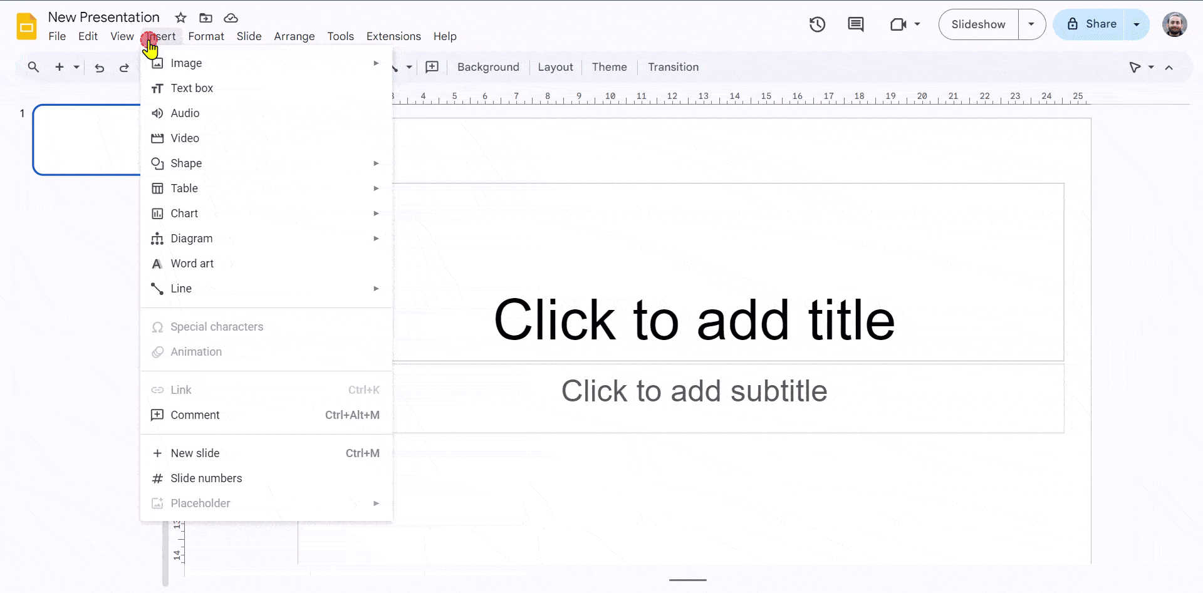Click the Google Slides home logo
Viewport: 1203px width, 593px height.
(26, 25)
